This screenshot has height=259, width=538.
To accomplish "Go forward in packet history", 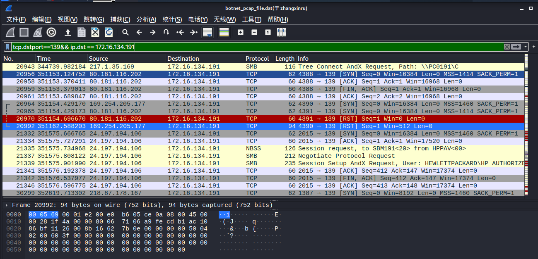I will click(x=153, y=32).
